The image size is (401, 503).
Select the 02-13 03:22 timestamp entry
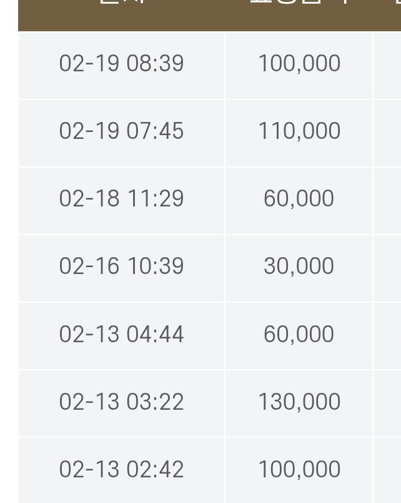(121, 402)
